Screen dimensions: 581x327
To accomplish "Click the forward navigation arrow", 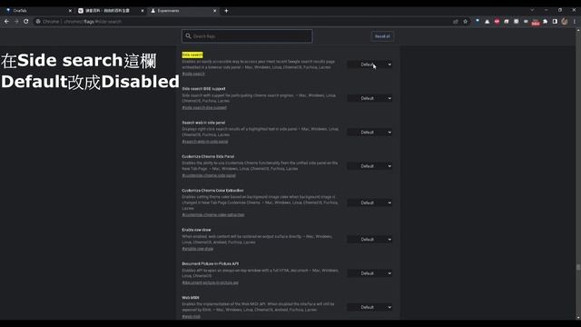I will 16,22.
